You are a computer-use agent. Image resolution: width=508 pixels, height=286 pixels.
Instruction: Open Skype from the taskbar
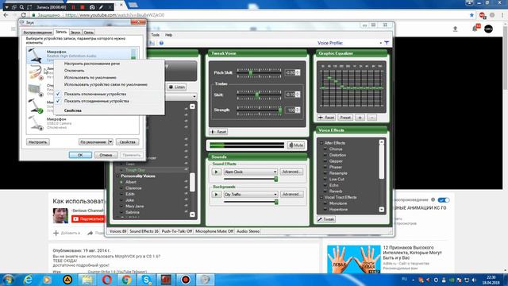(146, 280)
